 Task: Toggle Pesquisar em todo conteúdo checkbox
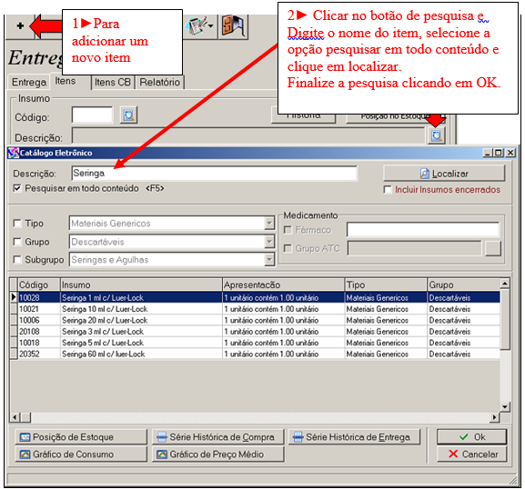click(16, 188)
